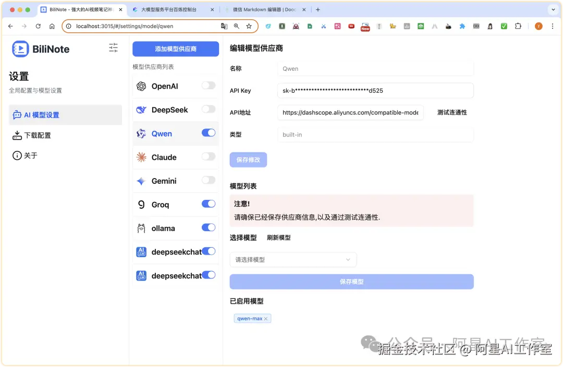Click the API地址 input field
Viewport: 563px width, 367px height.
pos(350,112)
